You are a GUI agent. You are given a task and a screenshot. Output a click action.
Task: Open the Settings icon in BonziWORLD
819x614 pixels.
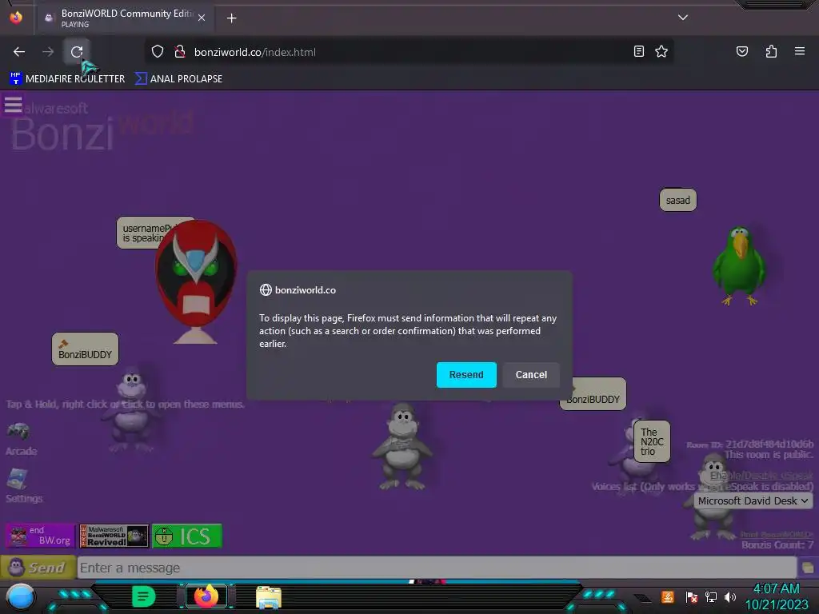click(x=18, y=480)
